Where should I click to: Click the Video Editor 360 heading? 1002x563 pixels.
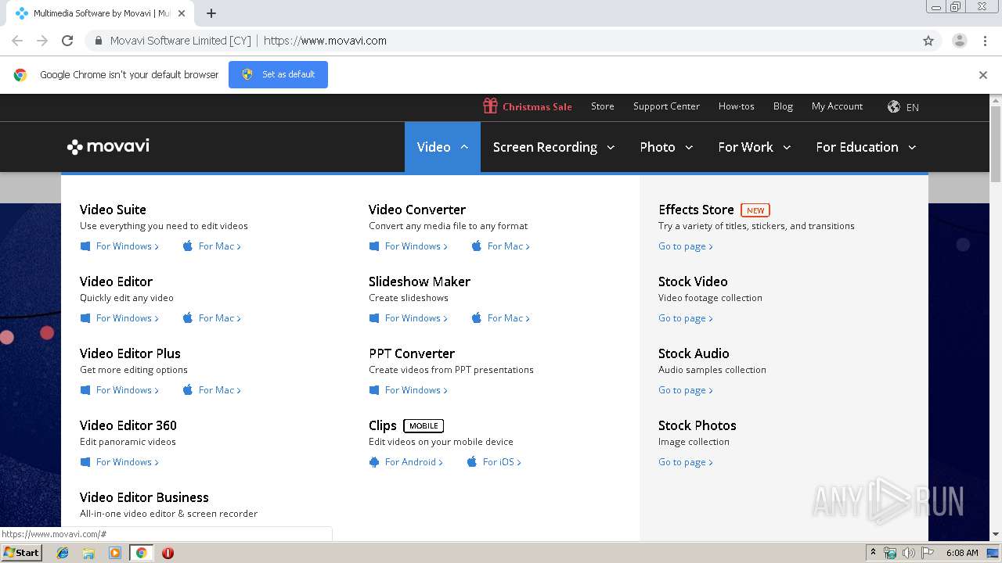tap(128, 425)
